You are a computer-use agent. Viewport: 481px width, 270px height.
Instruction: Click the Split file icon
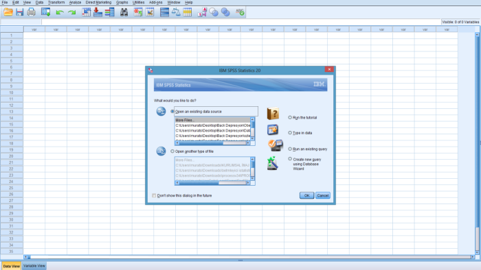coord(164,12)
